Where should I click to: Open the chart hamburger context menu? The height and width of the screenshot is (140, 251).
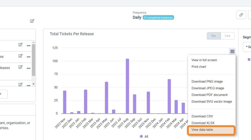tap(232, 51)
